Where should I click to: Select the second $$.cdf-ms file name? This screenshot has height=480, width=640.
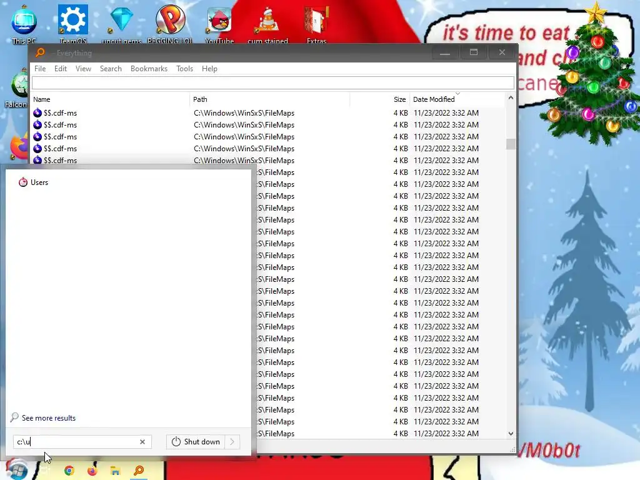click(x=61, y=125)
